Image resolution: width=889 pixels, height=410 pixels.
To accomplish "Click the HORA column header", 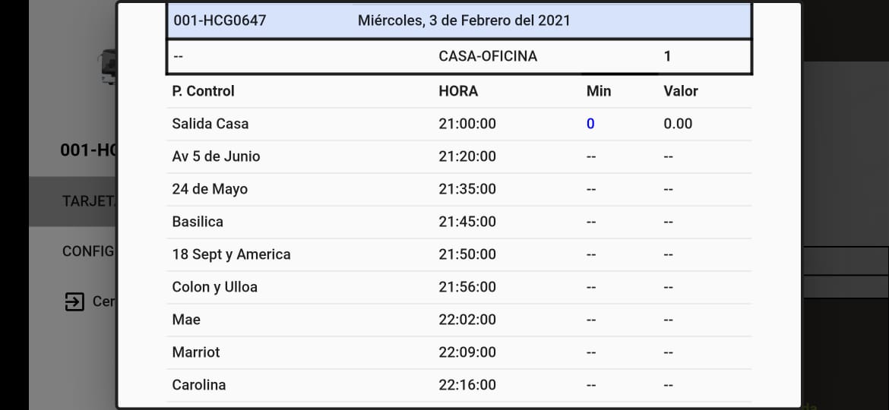I will [x=458, y=91].
